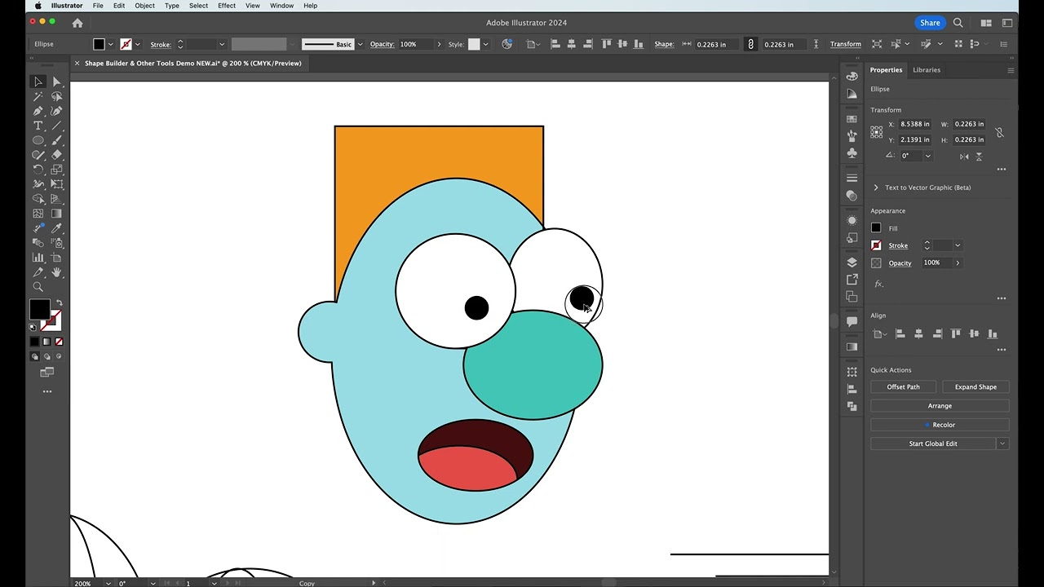This screenshot has width=1044, height=587.
Task: Open the Edit Toolbar three-dots button
Action: (x=47, y=392)
